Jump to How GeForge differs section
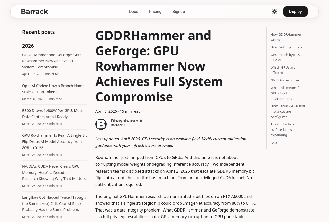Viewport: 329px width, 222px height. tap(286, 47)
